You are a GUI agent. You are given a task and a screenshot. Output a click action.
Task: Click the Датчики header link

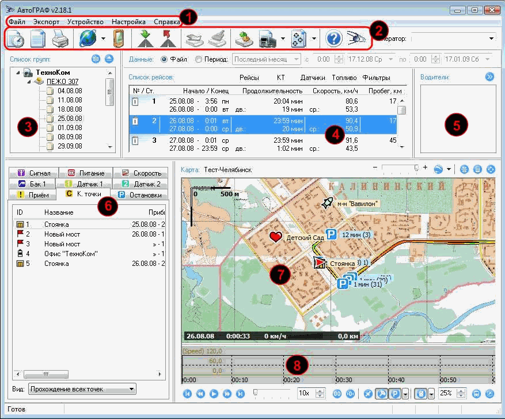pyautogui.click(x=313, y=77)
